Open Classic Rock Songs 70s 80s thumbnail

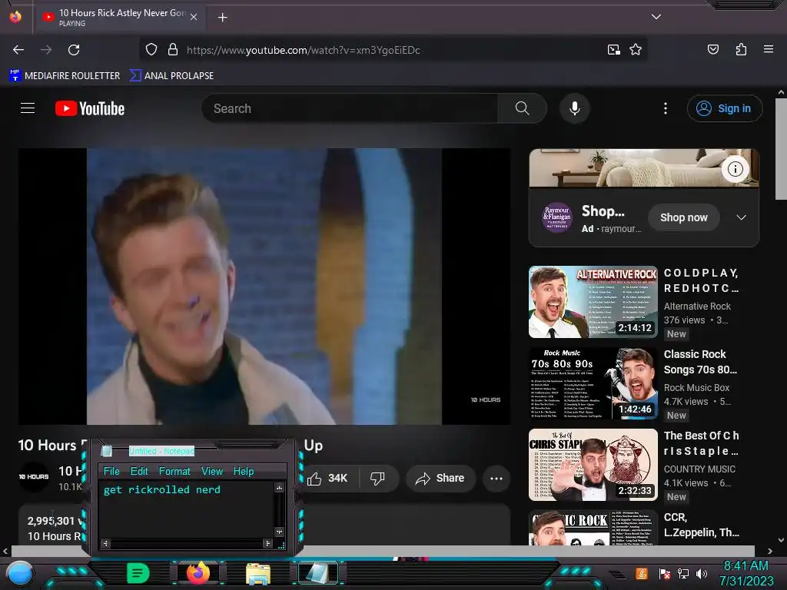click(x=593, y=383)
